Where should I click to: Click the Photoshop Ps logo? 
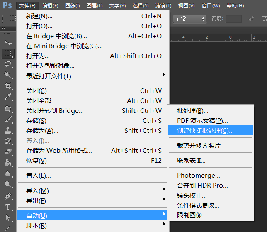tap(7, 5)
